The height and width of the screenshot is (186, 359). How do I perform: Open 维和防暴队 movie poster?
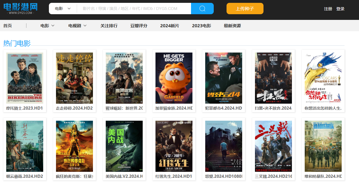coord(323,146)
